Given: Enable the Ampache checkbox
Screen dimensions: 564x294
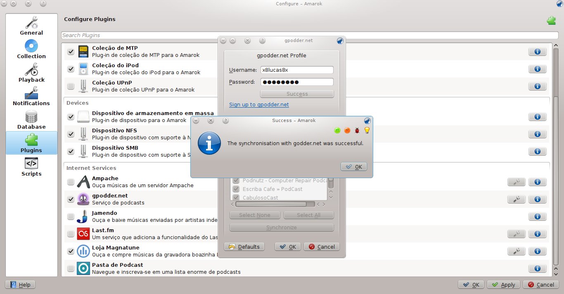Looking at the screenshot, I should point(71,182).
